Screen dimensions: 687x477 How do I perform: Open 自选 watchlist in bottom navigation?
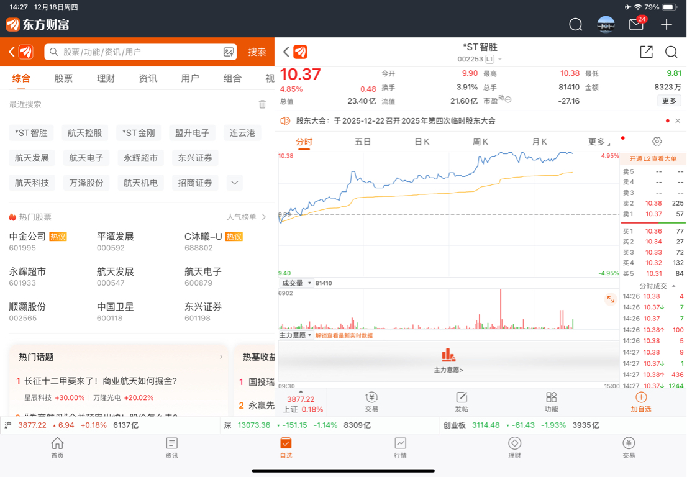pos(286,448)
